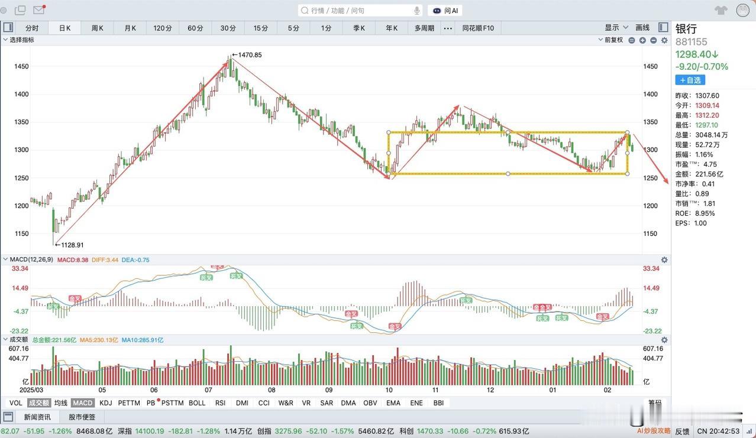Image resolution: width=756 pixels, height=438 pixels.
Task: Toggle the left sidebar panel icon
Action: coord(8,28)
